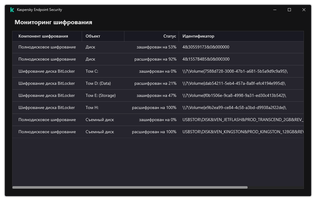Click identifier 4&30559173&0&000000
Image resolution: width=316 pixels, height=201 pixels.
[206, 47]
